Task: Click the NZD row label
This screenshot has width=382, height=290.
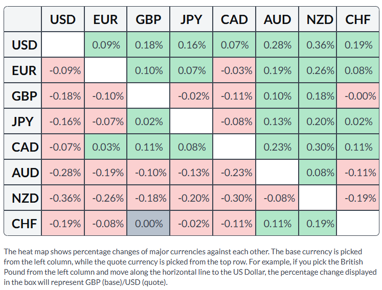Action: [23, 198]
